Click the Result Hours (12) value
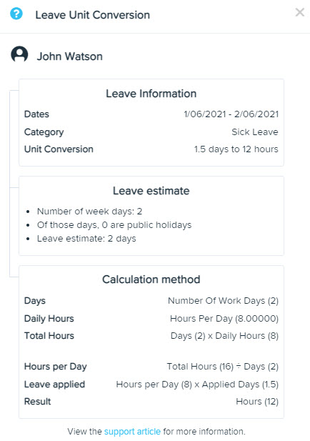310x441 pixels. click(x=257, y=402)
